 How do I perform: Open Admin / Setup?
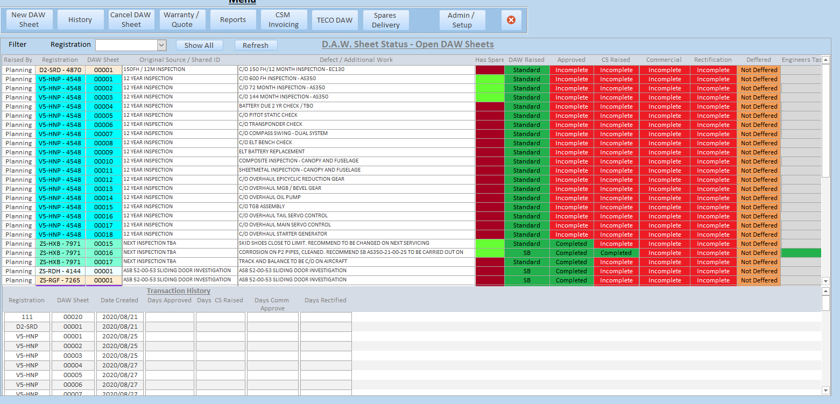(x=462, y=20)
